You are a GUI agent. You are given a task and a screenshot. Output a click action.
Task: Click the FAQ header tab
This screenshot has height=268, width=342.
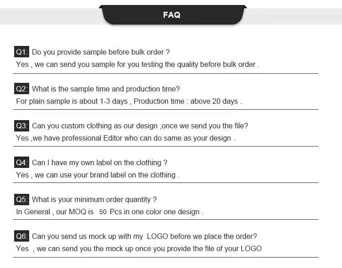coord(171,15)
